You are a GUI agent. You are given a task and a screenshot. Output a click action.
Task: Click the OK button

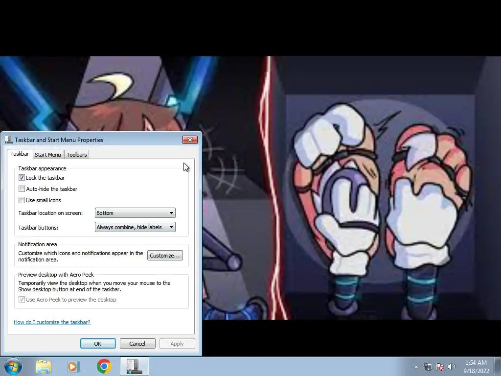pos(98,344)
